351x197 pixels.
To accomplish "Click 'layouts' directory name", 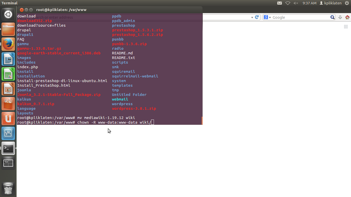I will (25, 113).
